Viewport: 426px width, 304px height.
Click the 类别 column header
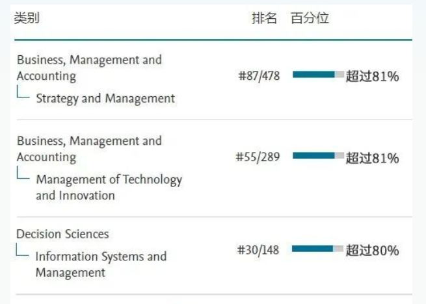point(27,18)
